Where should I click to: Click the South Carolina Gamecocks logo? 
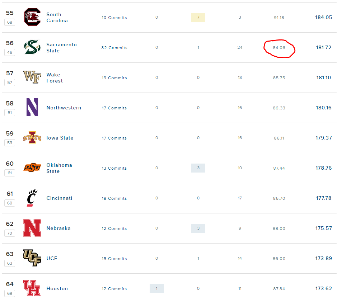pyautogui.click(x=32, y=17)
